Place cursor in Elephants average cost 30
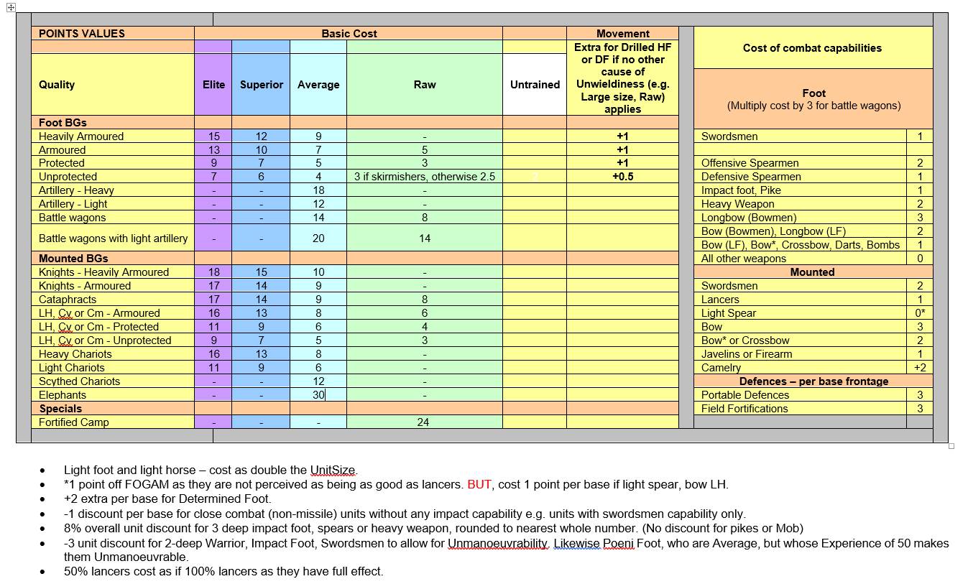Viewport: 968px width, 584px height. click(318, 395)
